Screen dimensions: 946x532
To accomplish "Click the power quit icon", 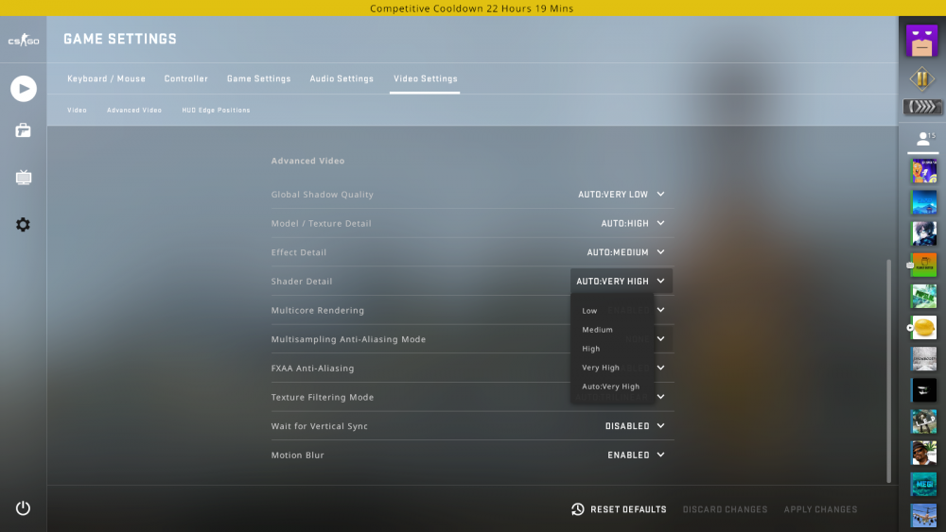I will pyautogui.click(x=23, y=508).
